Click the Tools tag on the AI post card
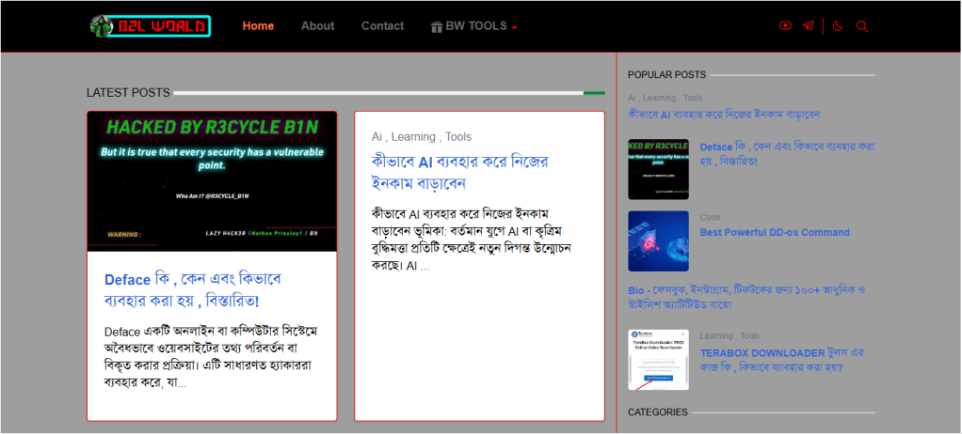The image size is (962, 434). pos(458,136)
